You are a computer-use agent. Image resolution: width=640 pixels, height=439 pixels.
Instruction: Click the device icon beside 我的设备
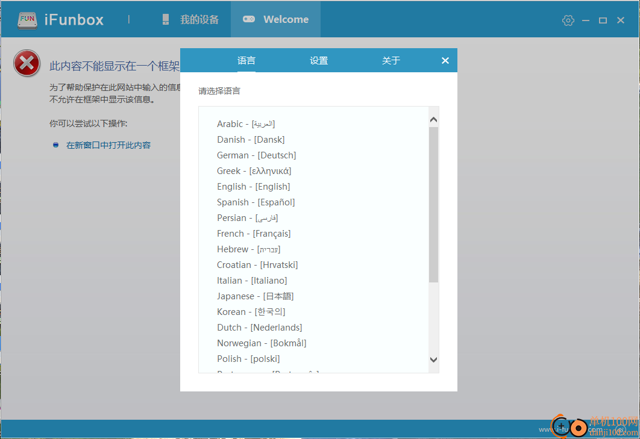pyautogui.click(x=165, y=20)
